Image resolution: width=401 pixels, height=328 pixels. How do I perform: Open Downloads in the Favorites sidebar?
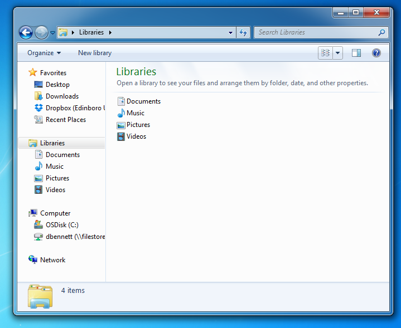click(x=62, y=96)
